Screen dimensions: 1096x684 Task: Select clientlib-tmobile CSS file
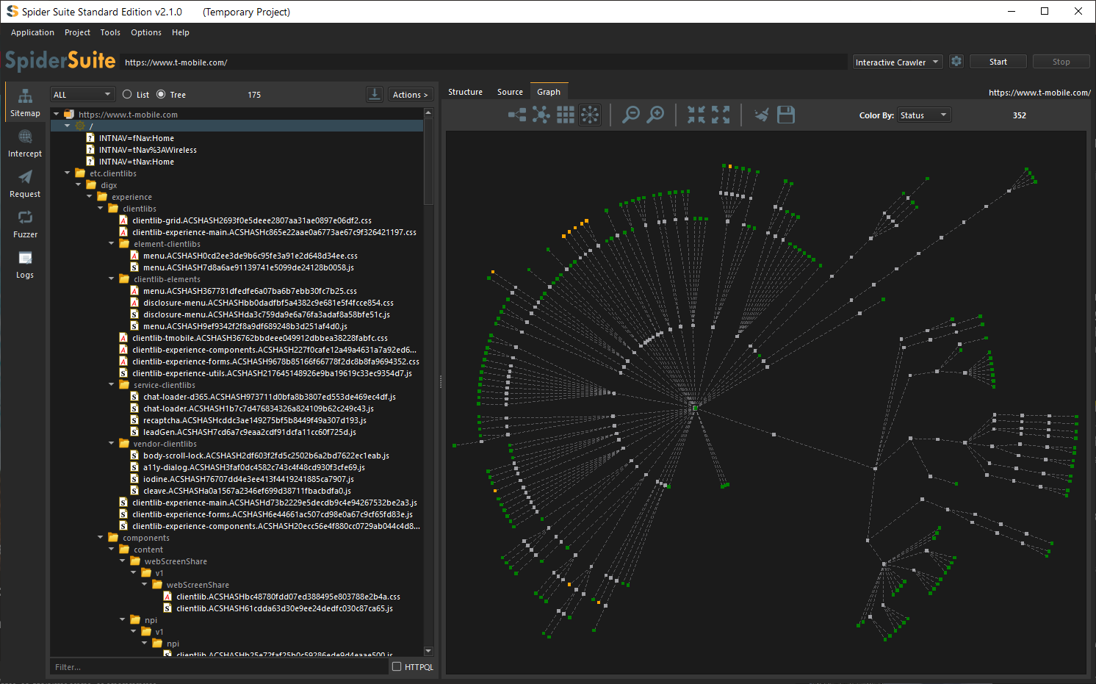259,338
